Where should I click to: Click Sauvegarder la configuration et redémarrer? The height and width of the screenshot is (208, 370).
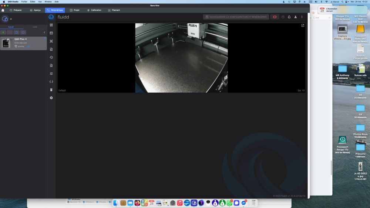tap(236, 17)
